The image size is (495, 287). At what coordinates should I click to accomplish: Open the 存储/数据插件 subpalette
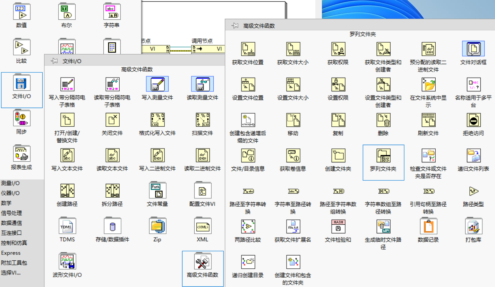click(112, 226)
